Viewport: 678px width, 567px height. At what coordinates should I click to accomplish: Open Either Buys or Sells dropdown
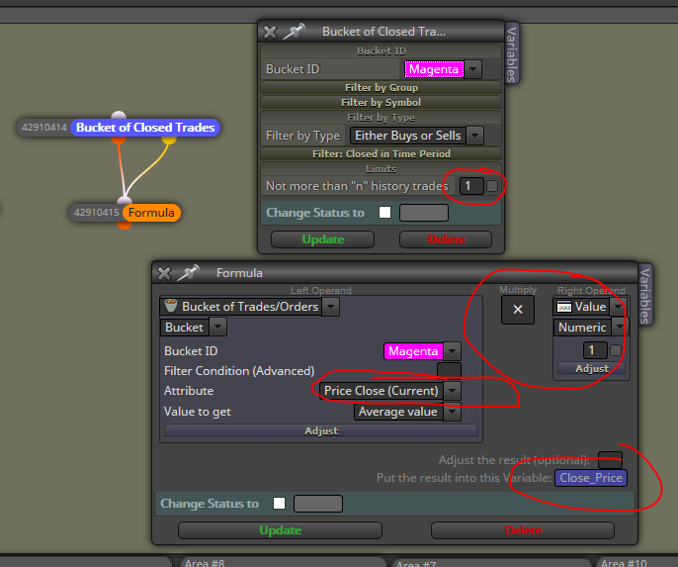coord(474,136)
